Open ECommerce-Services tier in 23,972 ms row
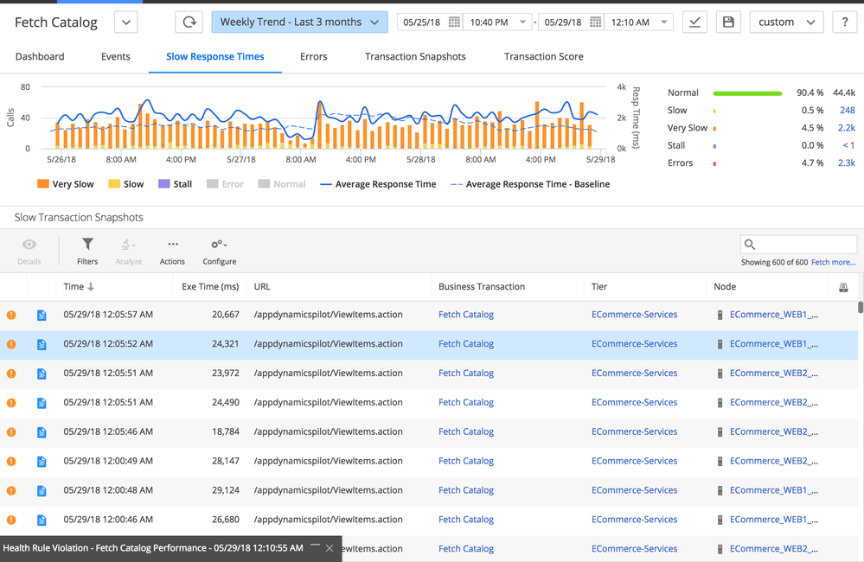Image resolution: width=864 pixels, height=562 pixels. [x=634, y=373]
